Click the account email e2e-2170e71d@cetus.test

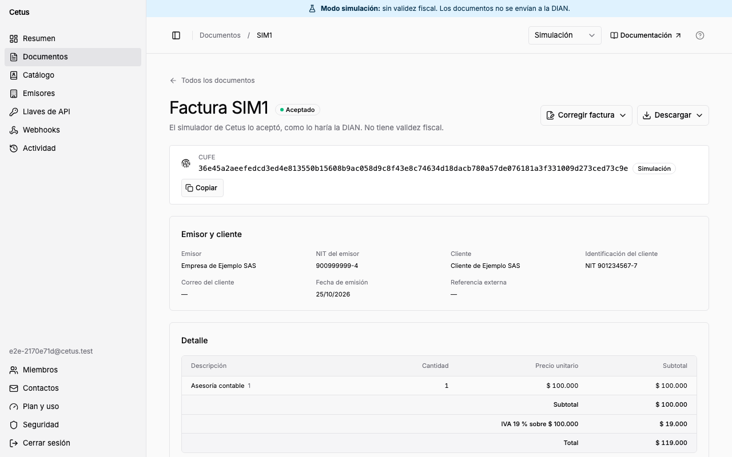[x=51, y=351]
